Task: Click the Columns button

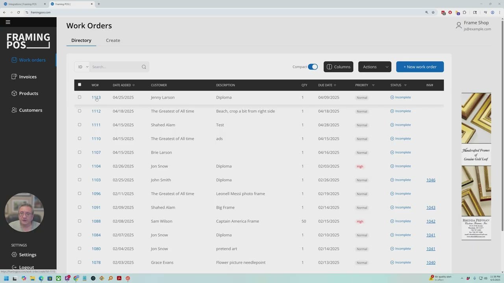Action: click(338, 67)
